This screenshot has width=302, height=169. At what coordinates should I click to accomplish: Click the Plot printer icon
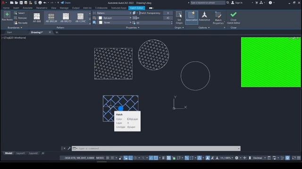click(40, 3)
